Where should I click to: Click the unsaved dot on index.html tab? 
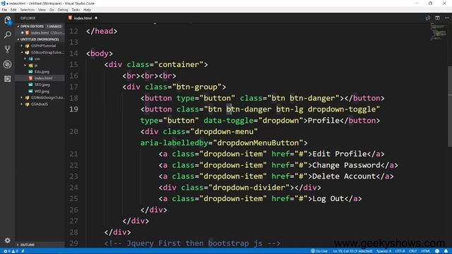[x=96, y=18]
